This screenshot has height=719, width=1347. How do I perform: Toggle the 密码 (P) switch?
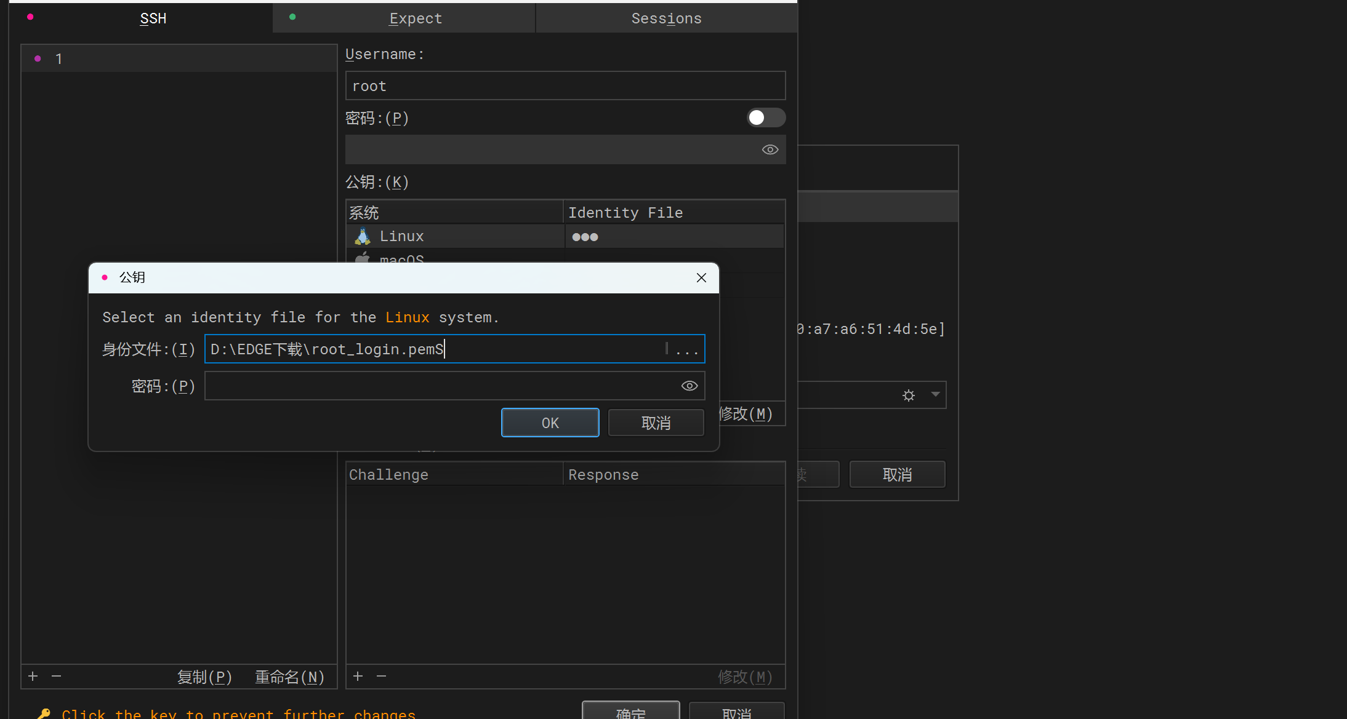[x=766, y=117]
